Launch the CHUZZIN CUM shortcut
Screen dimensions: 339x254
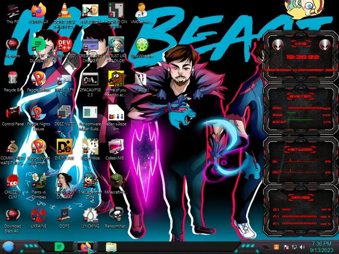(13, 181)
